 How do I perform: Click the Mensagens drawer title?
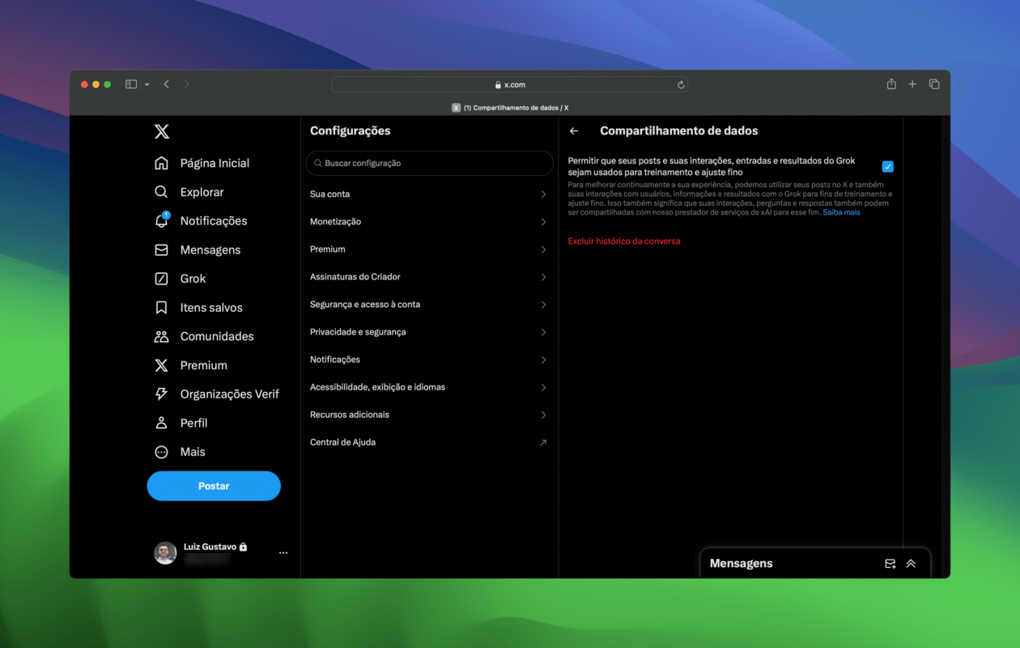742,564
